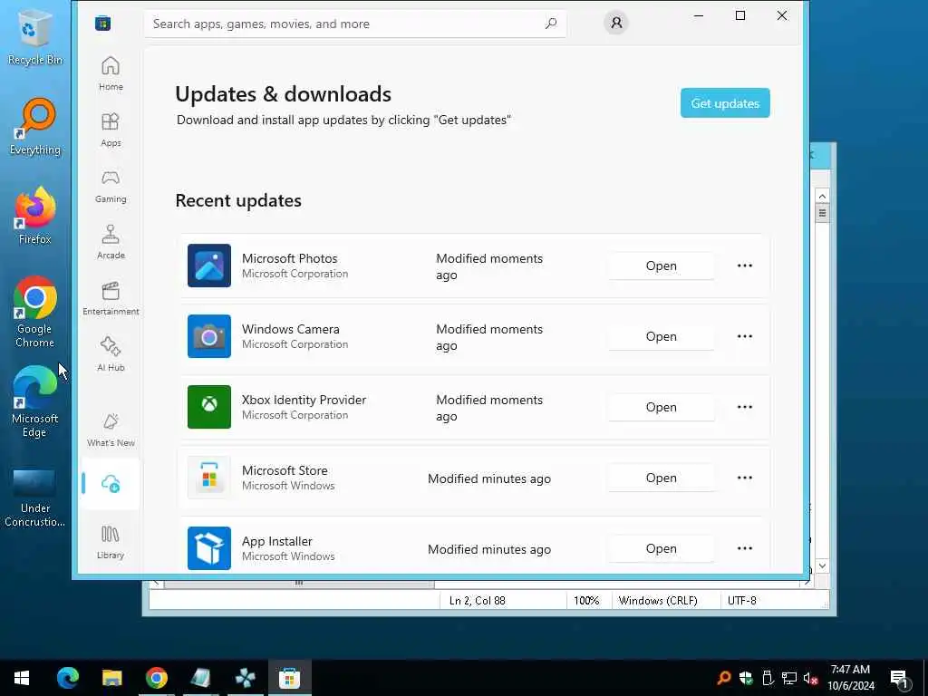Image resolution: width=928 pixels, height=696 pixels.
Task: Select the Everything desktop shortcut
Action: [35, 127]
